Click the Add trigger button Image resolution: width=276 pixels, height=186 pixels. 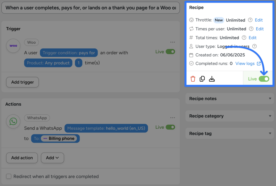[22, 82]
